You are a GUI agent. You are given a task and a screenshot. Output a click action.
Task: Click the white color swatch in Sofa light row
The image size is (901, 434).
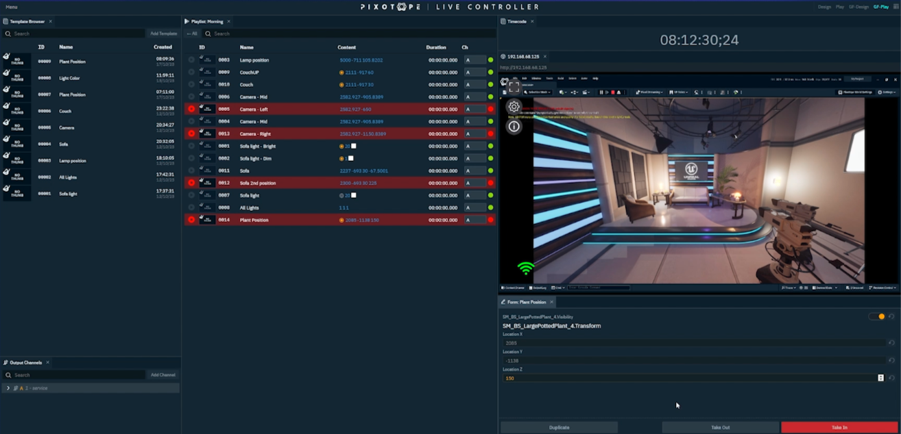(x=354, y=196)
